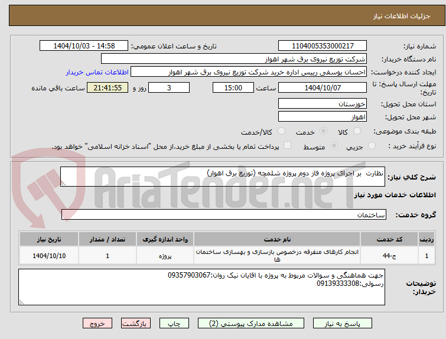The image size is (446, 339).
Task: Click the service name cell انجام کارهای متفرقه
Action: (x=277, y=256)
